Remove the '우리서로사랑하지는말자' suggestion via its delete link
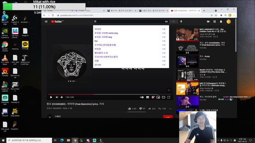 point(164,57)
